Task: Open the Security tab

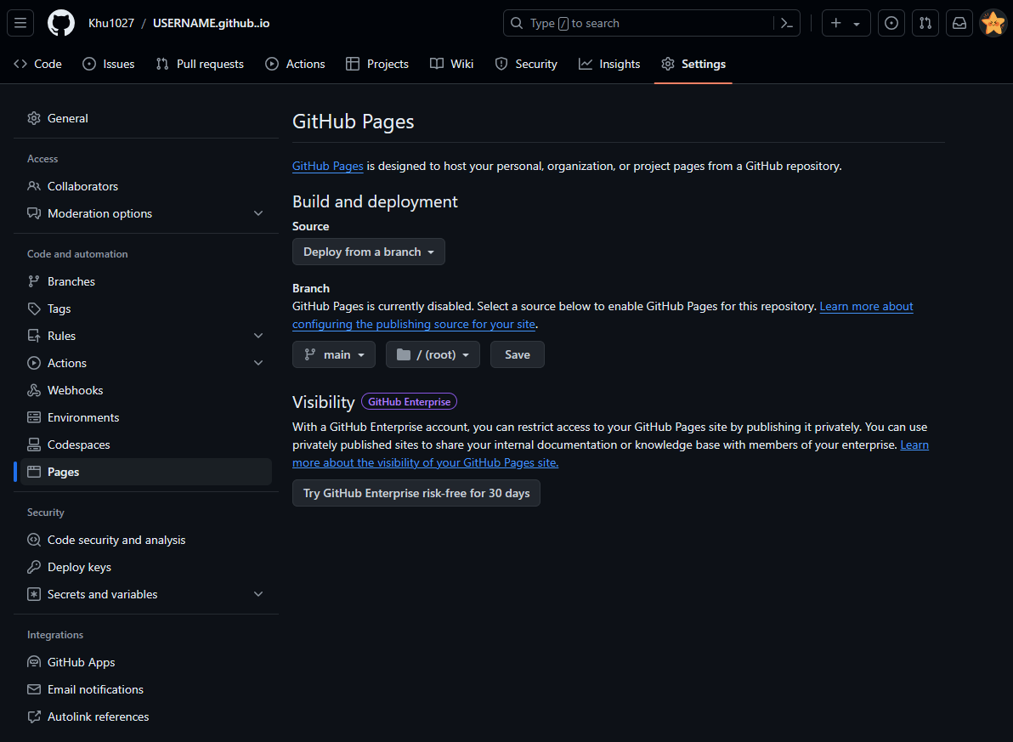Action: (x=526, y=64)
